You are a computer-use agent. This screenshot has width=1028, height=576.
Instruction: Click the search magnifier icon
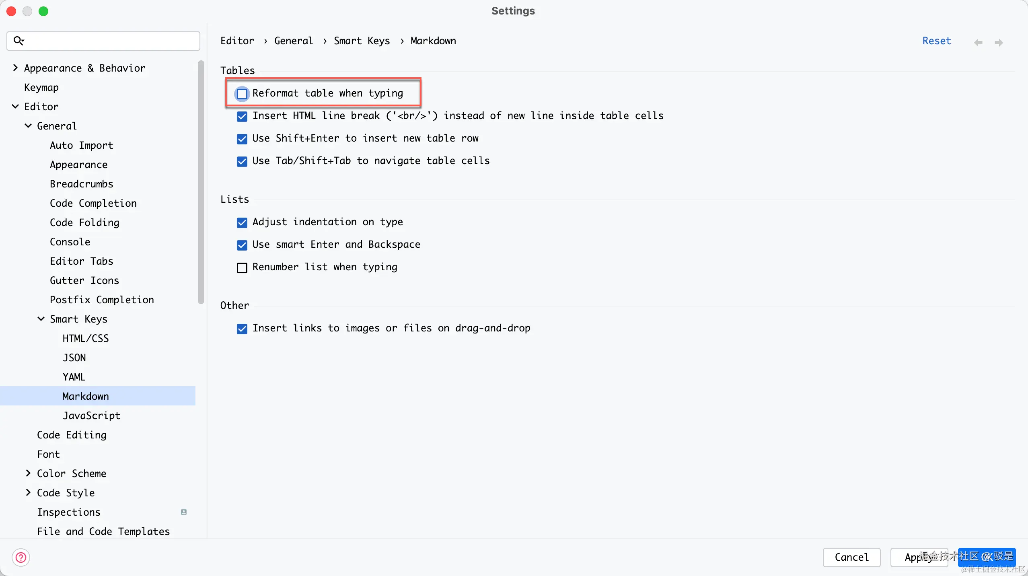point(19,41)
